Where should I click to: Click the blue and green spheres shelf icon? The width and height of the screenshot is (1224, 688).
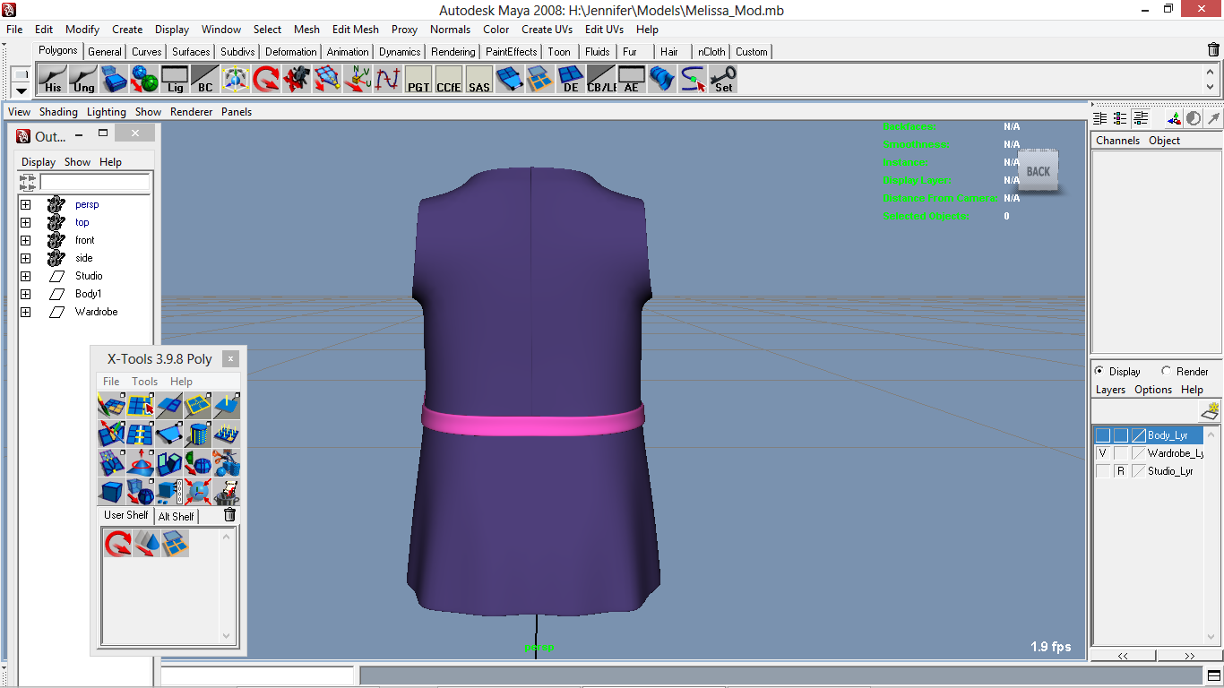pyautogui.click(x=144, y=80)
